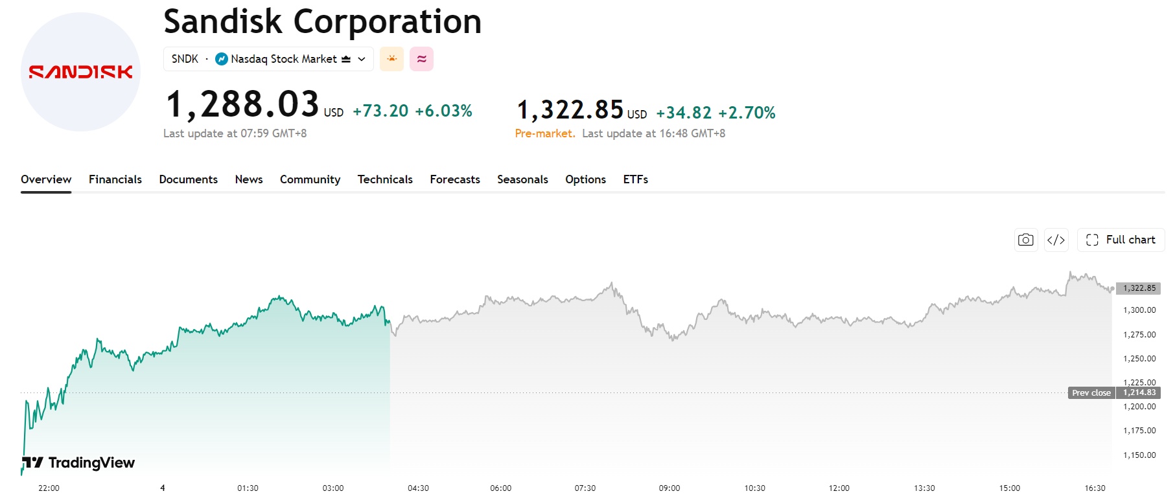Switch to the Seasonals tab

522,179
